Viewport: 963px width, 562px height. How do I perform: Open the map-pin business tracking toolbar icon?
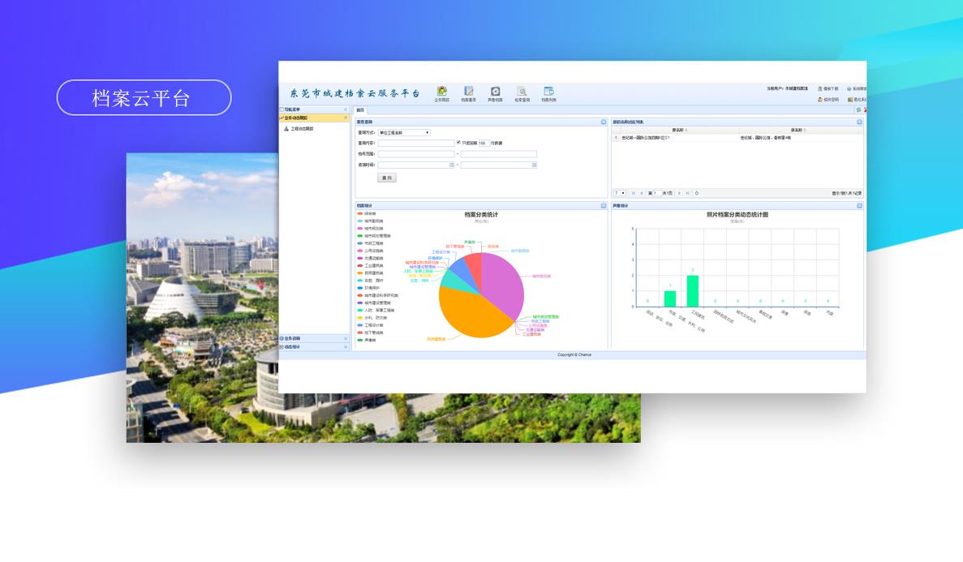(441, 93)
